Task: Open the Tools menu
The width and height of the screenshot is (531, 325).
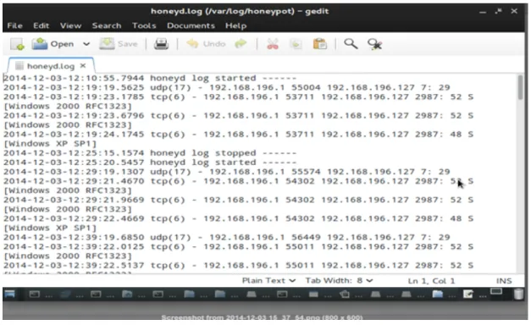Action: click(144, 25)
